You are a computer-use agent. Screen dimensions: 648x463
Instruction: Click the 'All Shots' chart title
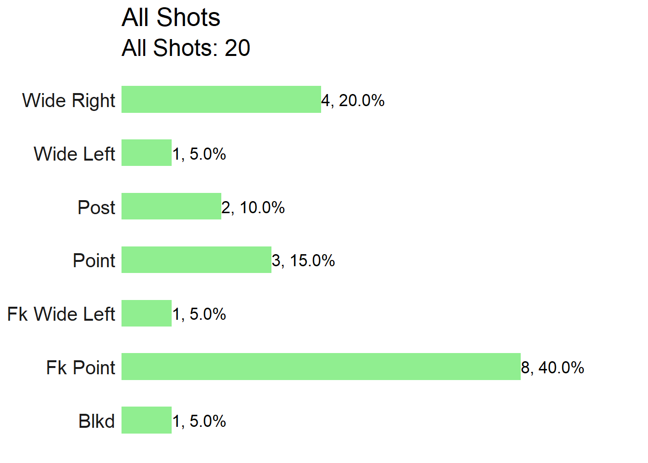click(171, 17)
